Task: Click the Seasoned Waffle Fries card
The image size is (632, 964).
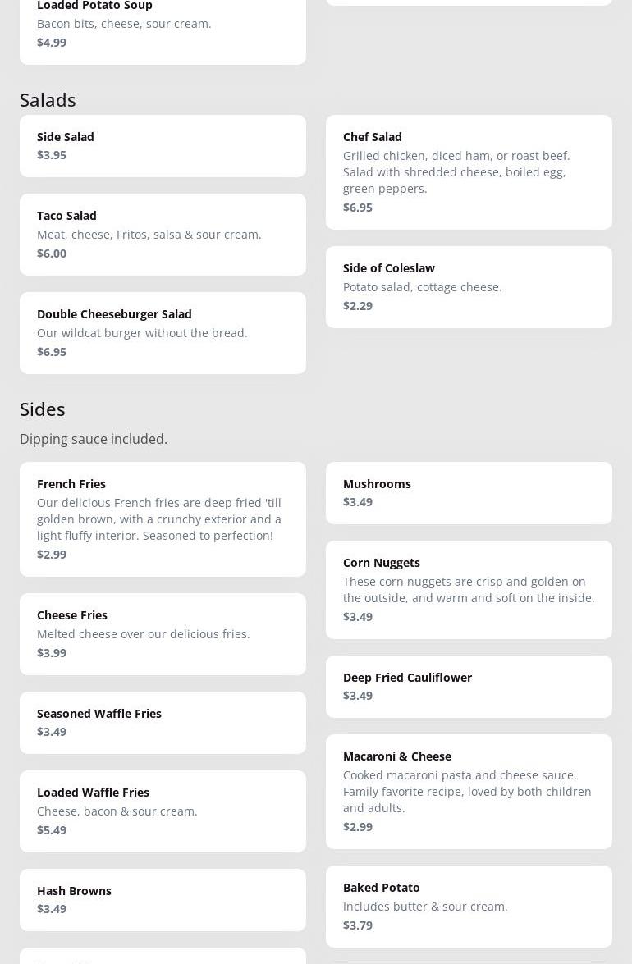Action: click(x=163, y=722)
